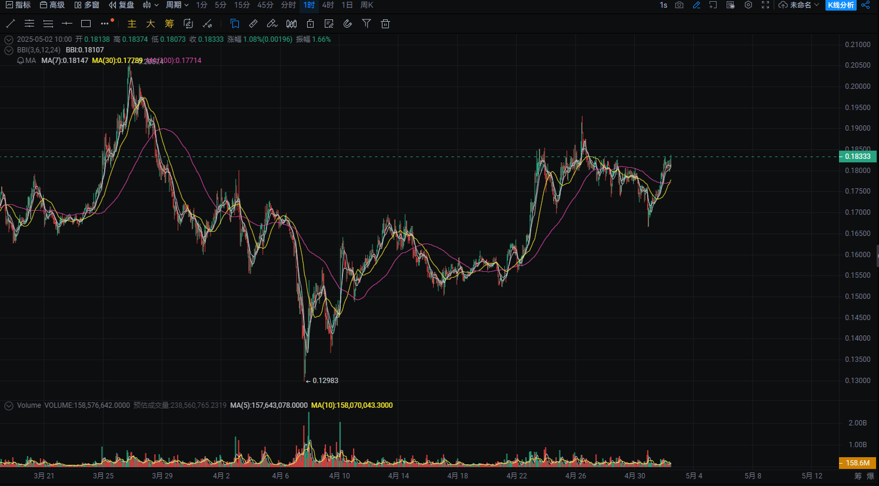Click the BBI(3,6,12,24) indicator label

pos(39,50)
